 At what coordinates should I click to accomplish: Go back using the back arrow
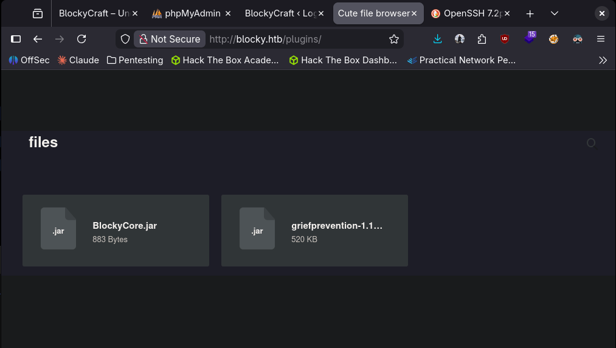38,39
